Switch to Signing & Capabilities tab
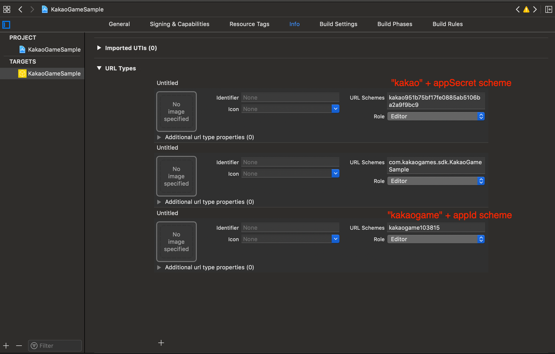The image size is (555, 354). (x=180, y=24)
